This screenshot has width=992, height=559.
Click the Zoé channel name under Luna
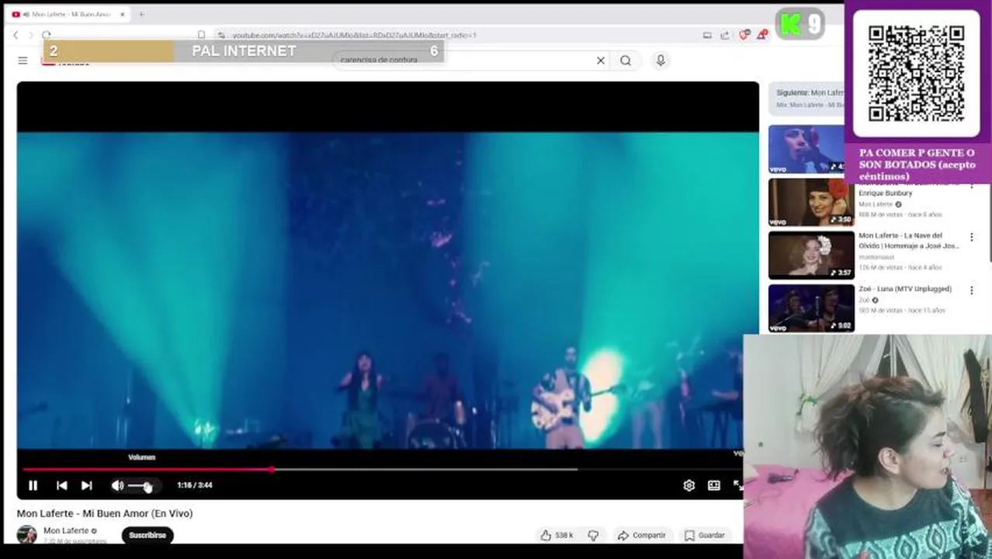point(864,300)
